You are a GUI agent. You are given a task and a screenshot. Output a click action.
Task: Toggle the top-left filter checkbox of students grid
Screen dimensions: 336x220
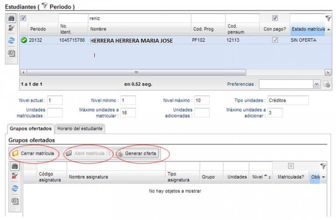pos(24,18)
